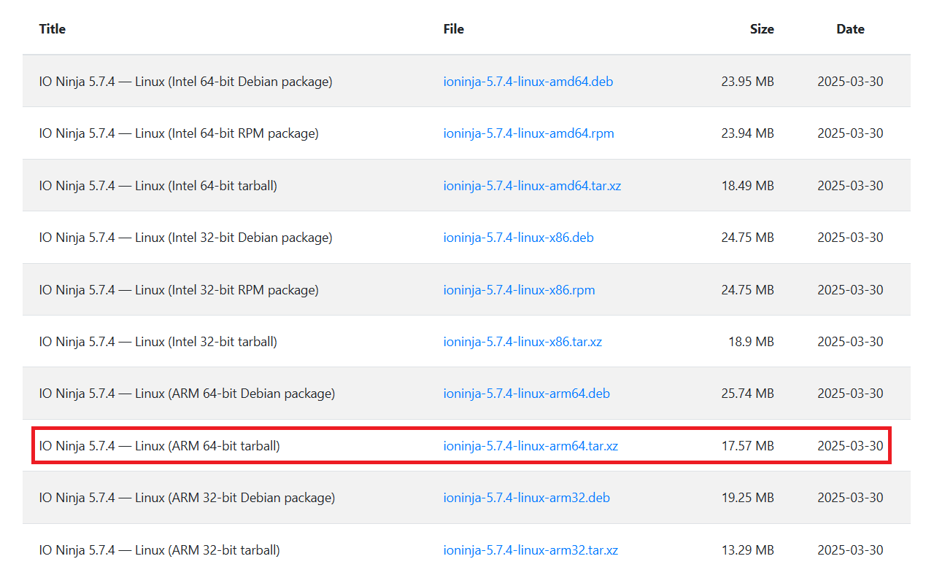
Task: Click the Title column header
Action: click(53, 29)
